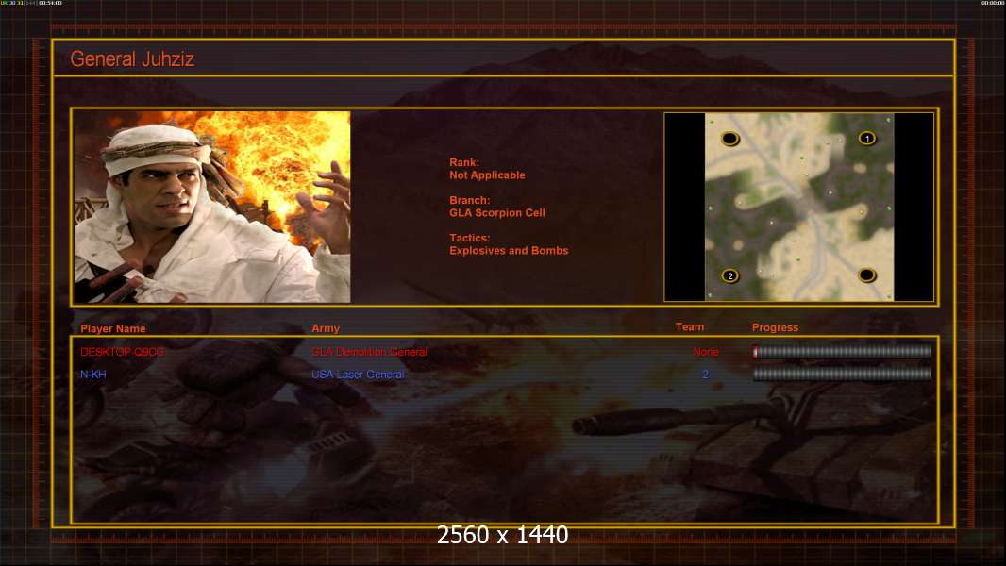
Task: Select player name DESKTOP-Q9CG
Action: (x=122, y=352)
